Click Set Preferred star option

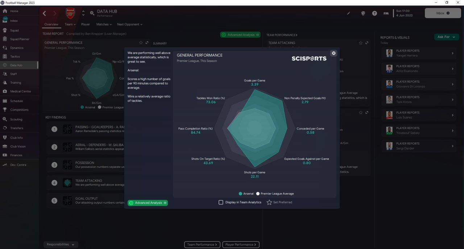(x=279, y=202)
